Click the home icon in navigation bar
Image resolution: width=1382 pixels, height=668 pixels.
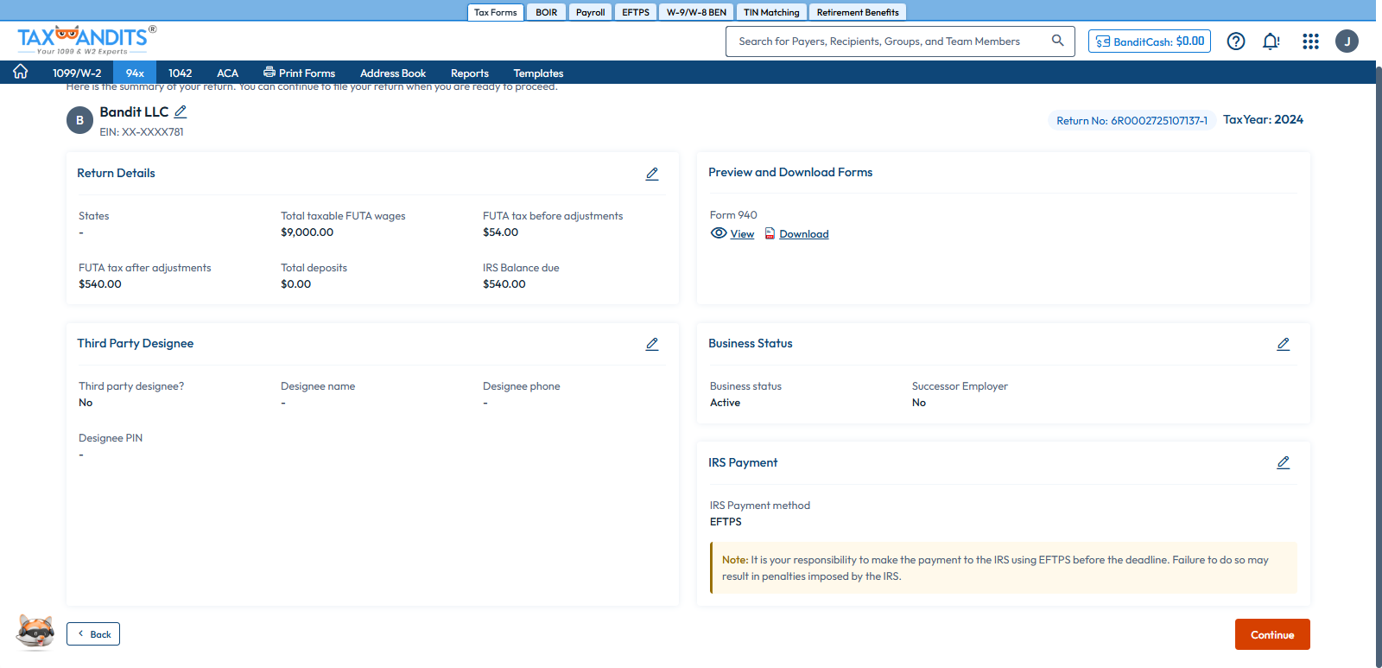(x=21, y=73)
